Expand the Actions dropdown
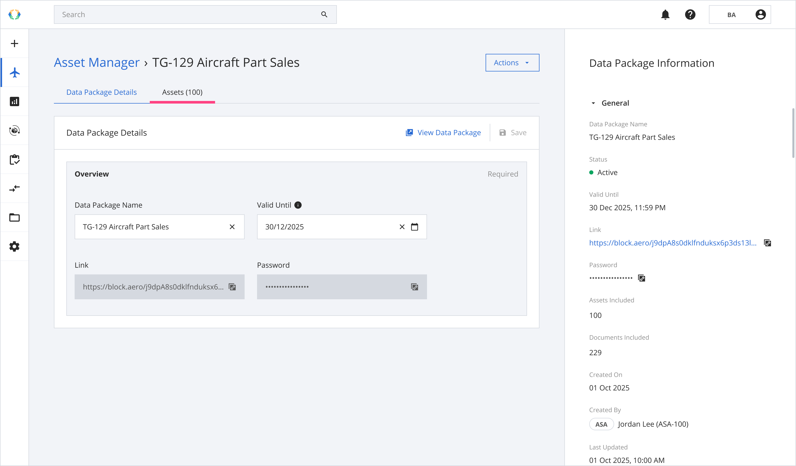Screen dimensions: 796x466 pos(512,63)
